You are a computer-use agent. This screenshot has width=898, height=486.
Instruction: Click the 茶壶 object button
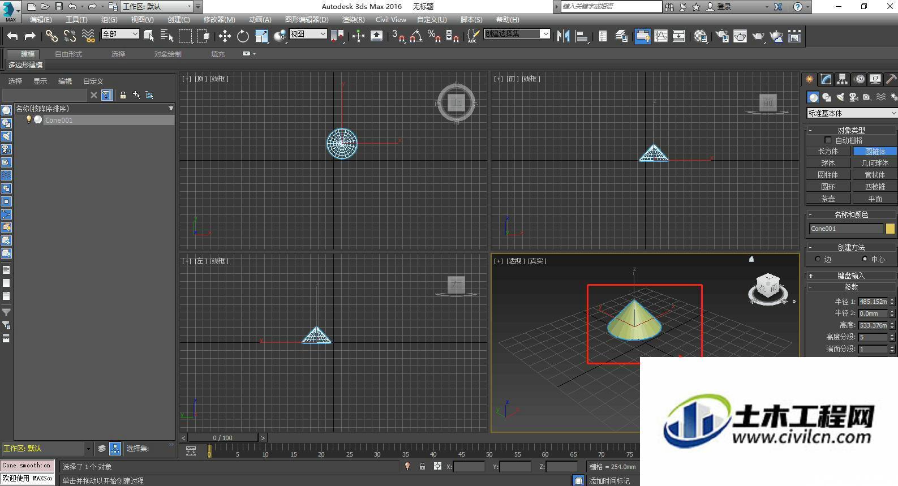828,199
